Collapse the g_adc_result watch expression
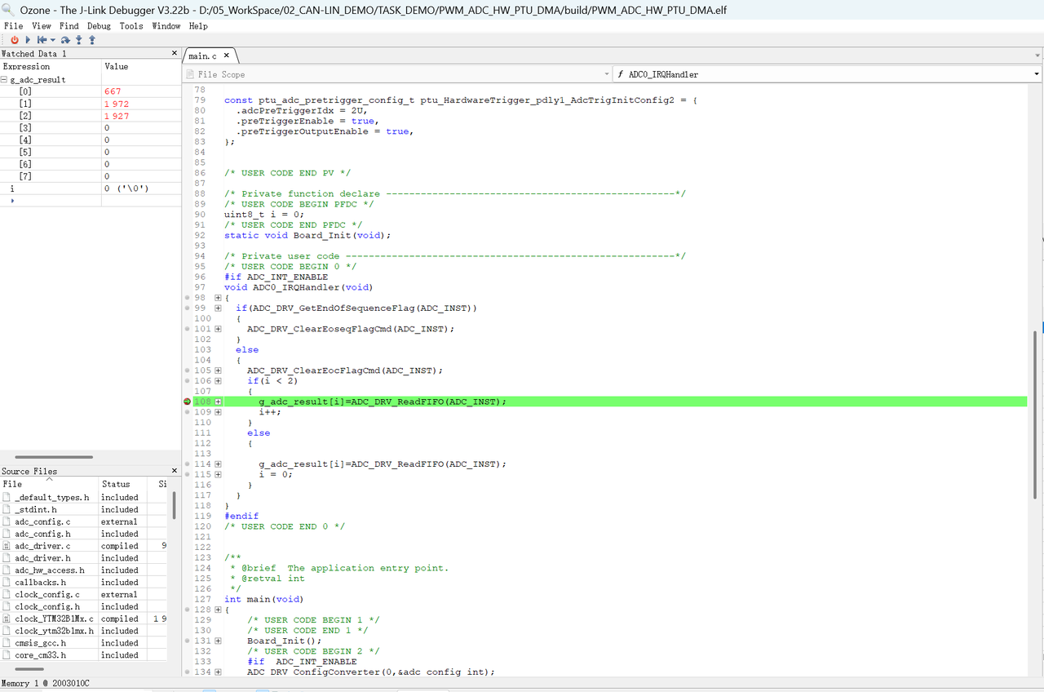This screenshot has height=692, width=1044. pos(5,80)
